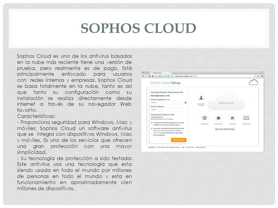Click the Sophos Cloud label inside cloud graphic
Image resolution: width=278 pixels, height=208 pixels.
coord(226,103)
